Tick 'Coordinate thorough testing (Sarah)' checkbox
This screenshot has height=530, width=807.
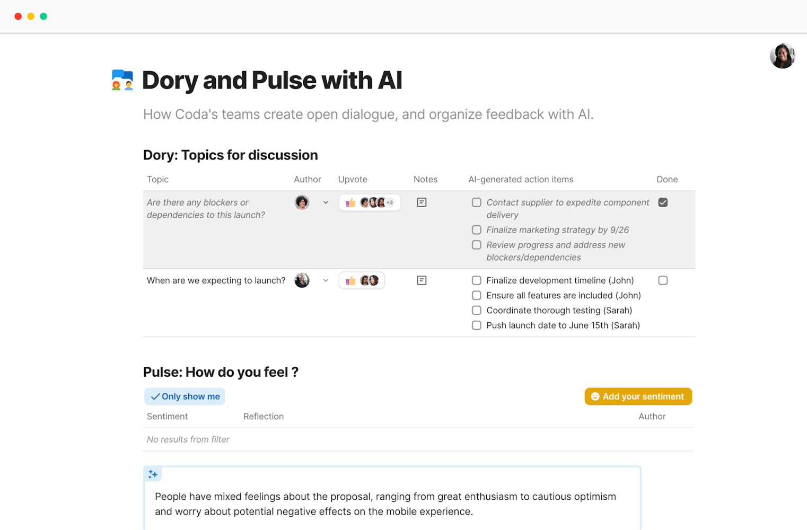point(477,311)
